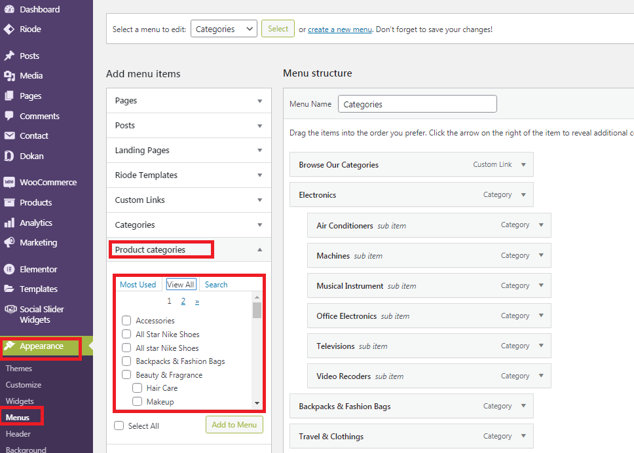Image resolution: width=634 pixels, height=453 pixels.
Task: Open Themes under Appearance
Action: click(x=18, y=369)
